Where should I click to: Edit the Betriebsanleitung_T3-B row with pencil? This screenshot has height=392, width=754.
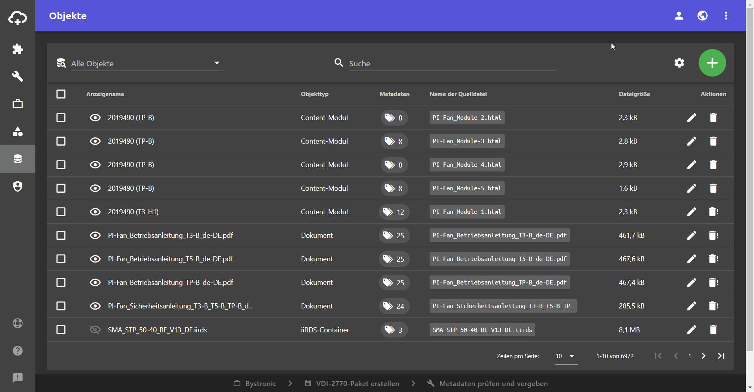[692, 235]
